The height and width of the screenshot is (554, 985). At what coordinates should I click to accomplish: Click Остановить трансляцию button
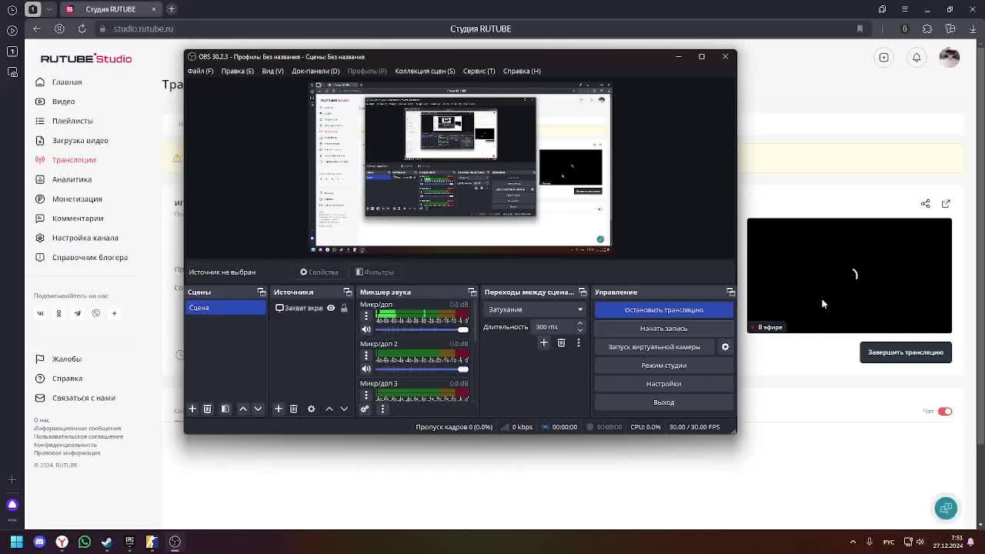coord(663,310)
